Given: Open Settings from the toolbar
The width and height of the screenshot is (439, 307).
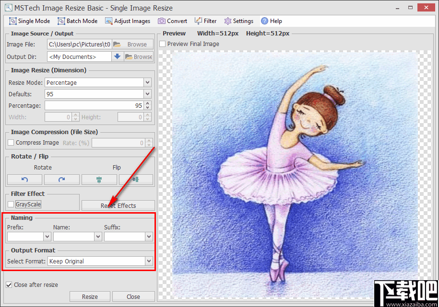Looking at the screenshot, I should tap(238, 21).
